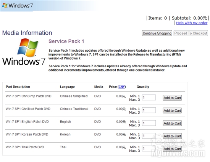Click the Language column header
This screenshot has width=210, height=162.
67,87
